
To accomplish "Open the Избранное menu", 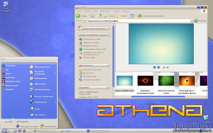I will tap(105, 11).
